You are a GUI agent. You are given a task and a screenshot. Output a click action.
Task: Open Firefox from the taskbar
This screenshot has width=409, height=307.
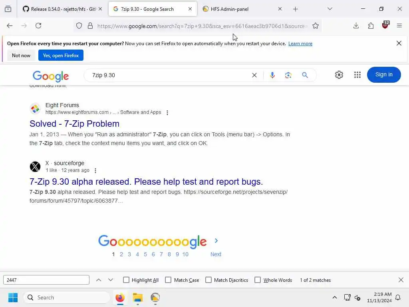tap(120, 297)
